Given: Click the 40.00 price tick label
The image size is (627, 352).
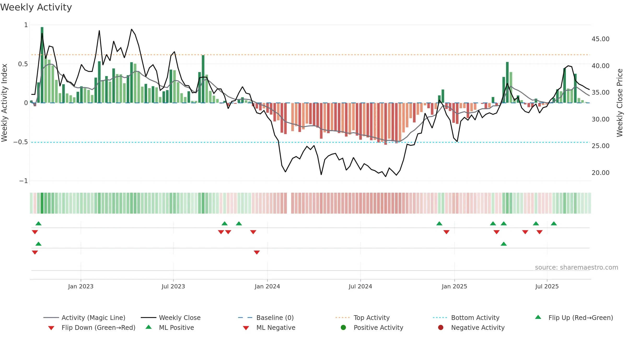Looking at the screenshot, I should 600,66.
